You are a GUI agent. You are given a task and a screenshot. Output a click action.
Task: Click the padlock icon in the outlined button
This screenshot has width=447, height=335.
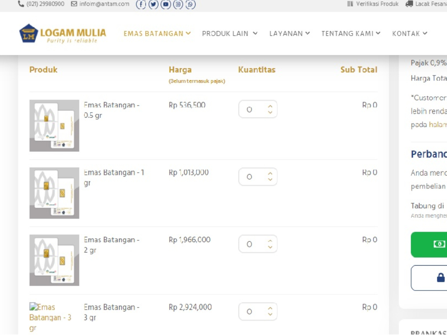pyautogui.click(x=441, y=277)
